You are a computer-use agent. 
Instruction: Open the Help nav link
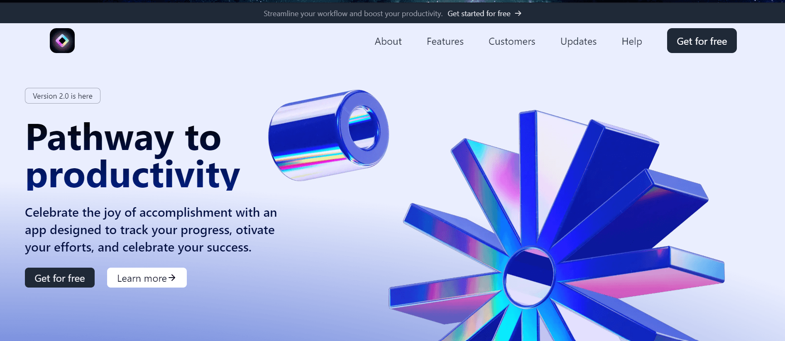pos(632,41)
